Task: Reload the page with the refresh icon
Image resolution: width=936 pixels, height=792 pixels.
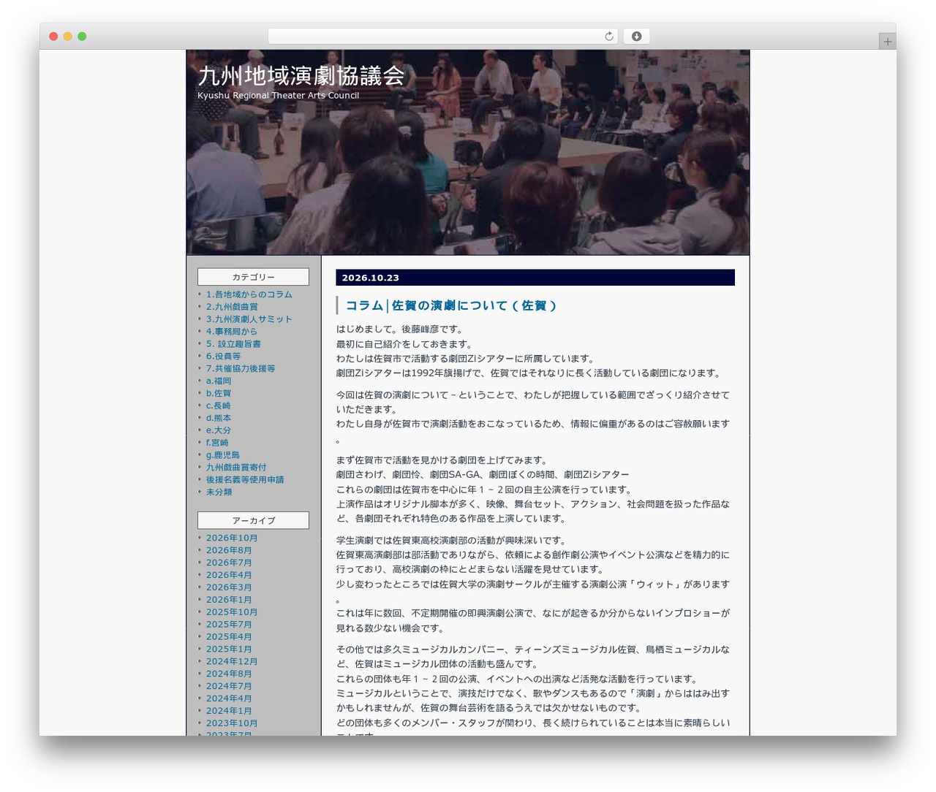Action: (x=608, y=37)
